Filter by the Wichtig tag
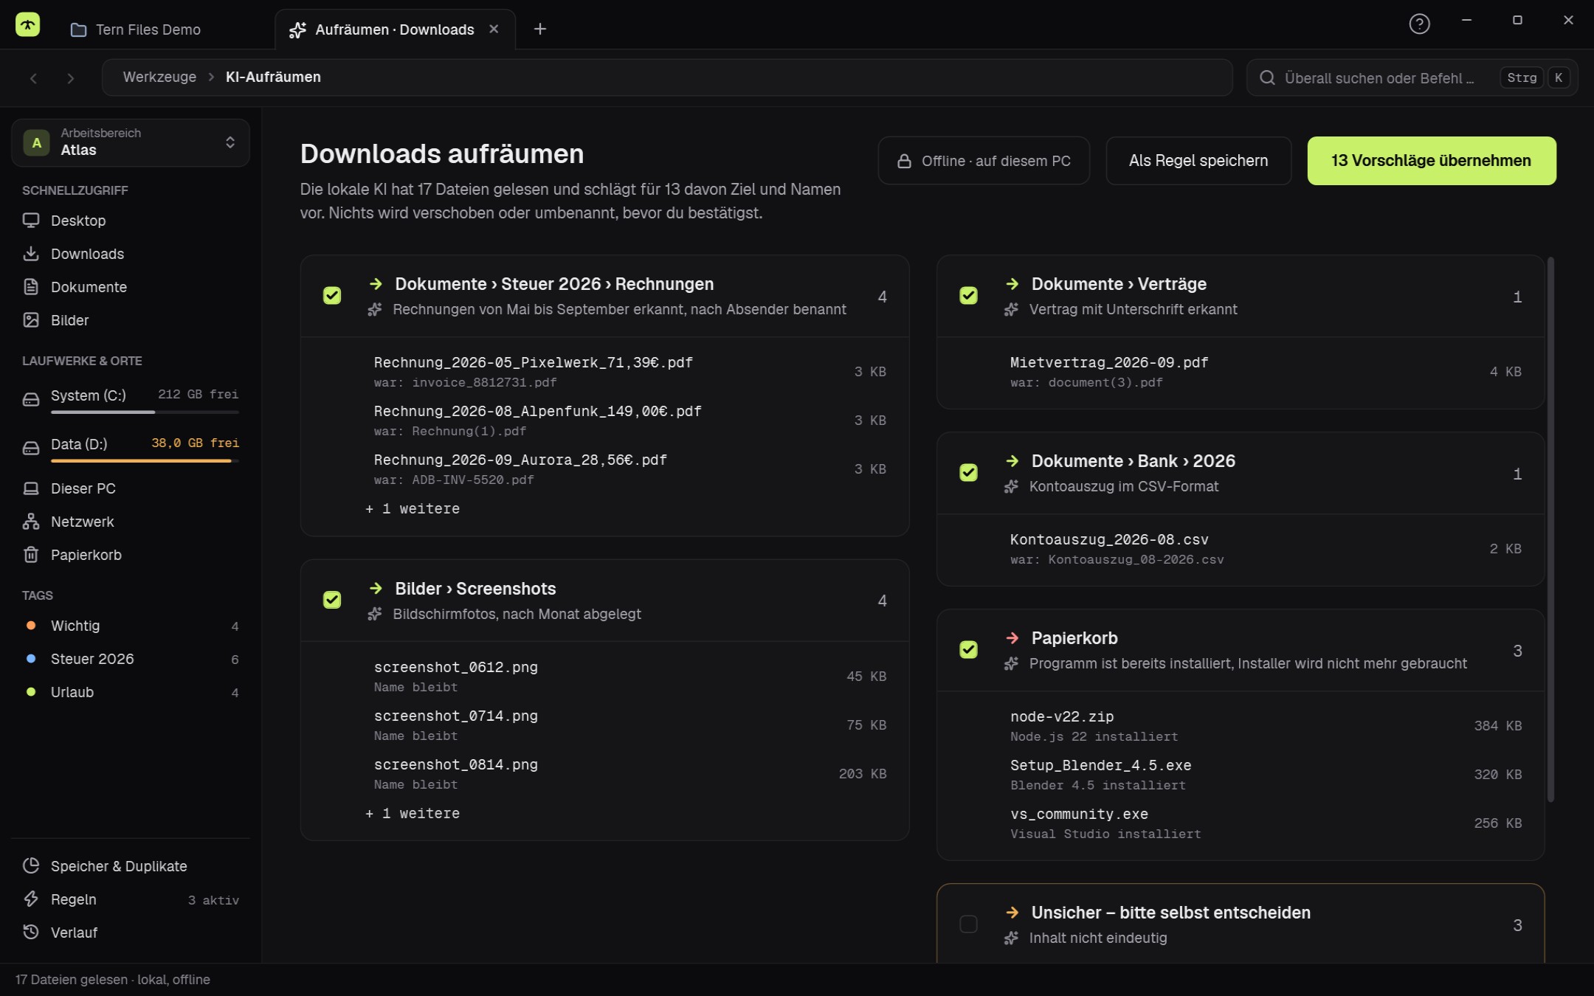 (131, 626)
